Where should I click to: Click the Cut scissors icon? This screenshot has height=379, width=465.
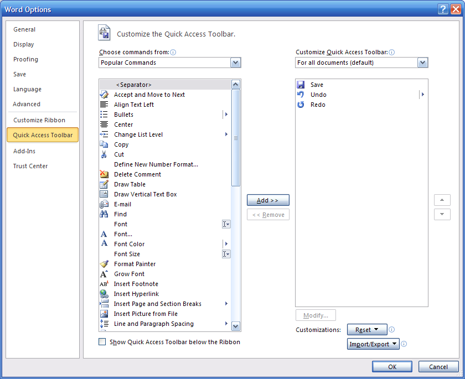104,154
